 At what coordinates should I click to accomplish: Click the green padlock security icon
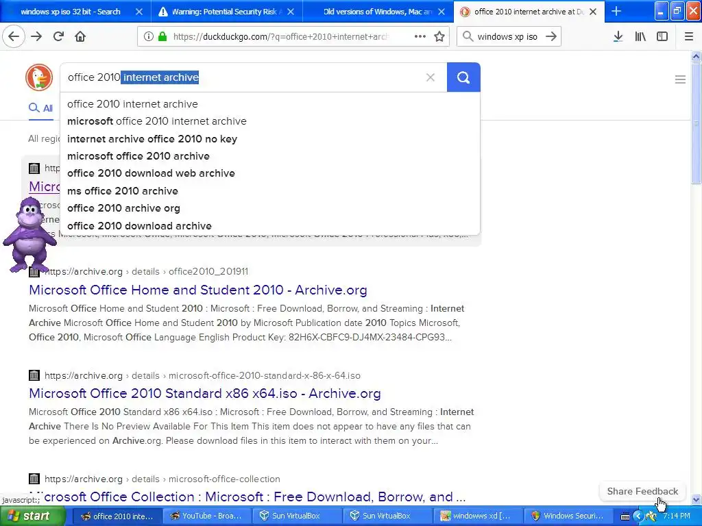[162, 36]
